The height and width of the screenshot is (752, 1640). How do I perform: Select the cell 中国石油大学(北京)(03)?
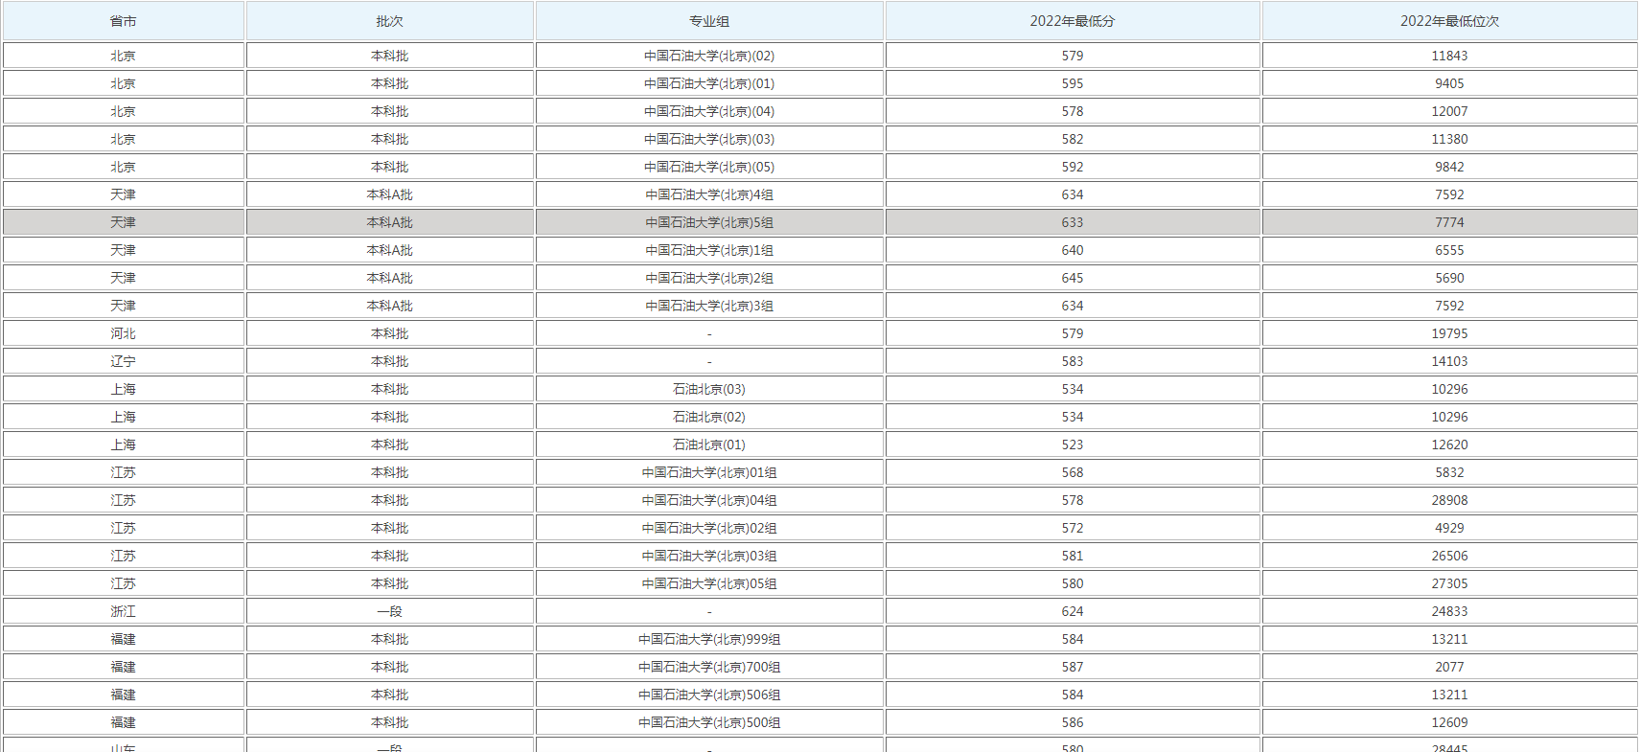click(709, 139)
